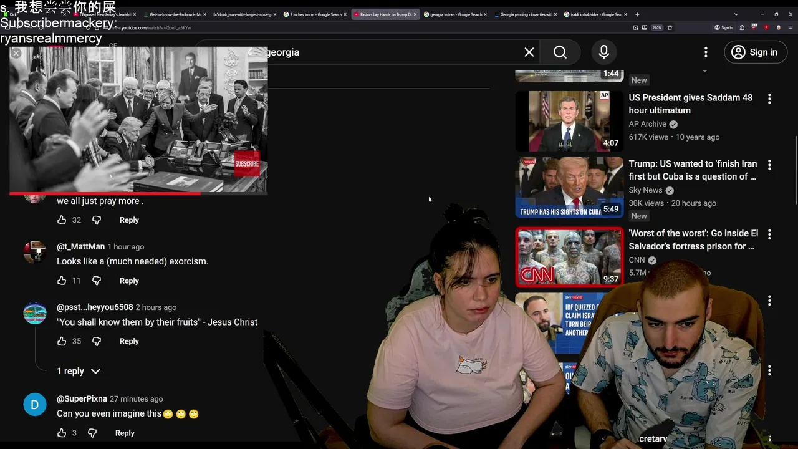Like the 'we all just pray more' comment
This screenshot has width=798, height=449.
(62, 220)
